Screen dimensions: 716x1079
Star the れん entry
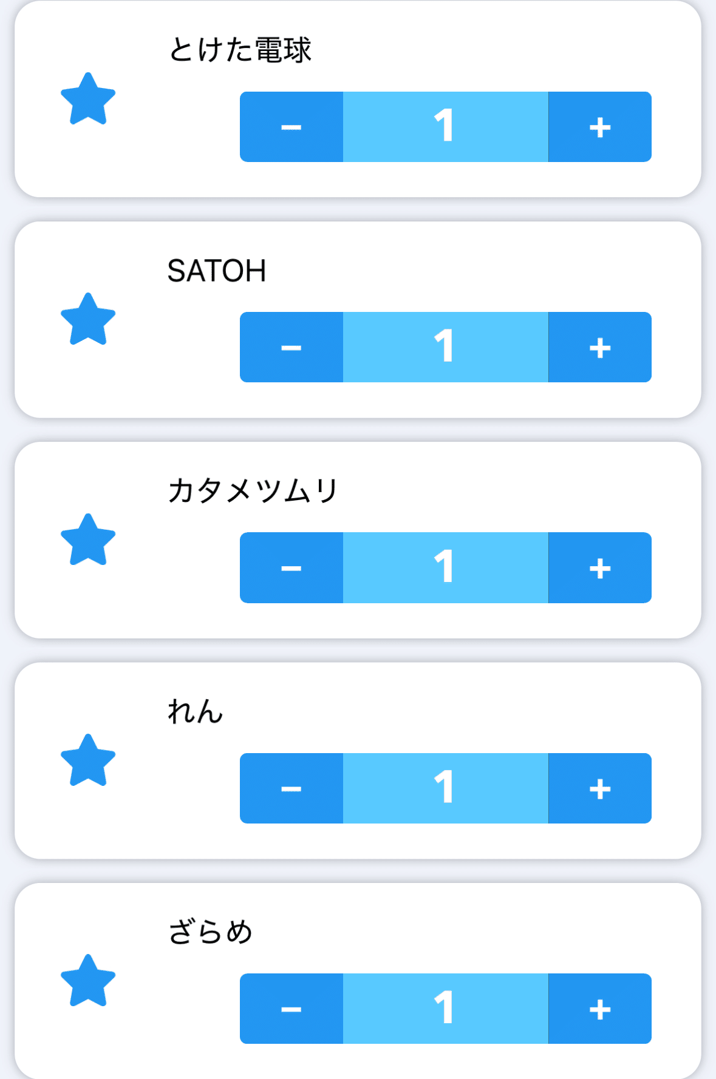coord(88,760)
